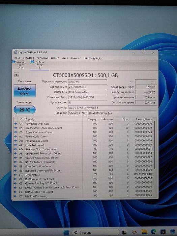
Task: Click the Windows taskbar search box Търсене
Action: click(x=95, y=233)
